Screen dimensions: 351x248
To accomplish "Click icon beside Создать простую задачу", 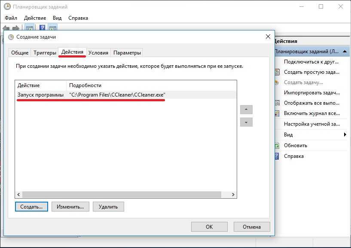I will tap(277, 72).
